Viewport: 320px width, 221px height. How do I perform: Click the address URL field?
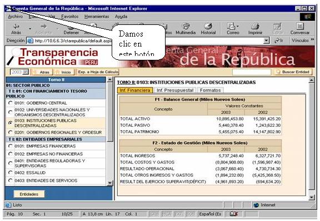click(x=148, y=40)
